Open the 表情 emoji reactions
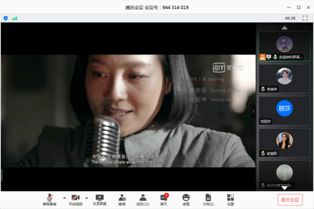This screenshot has height=209, width=314. [x=185, y=199]
